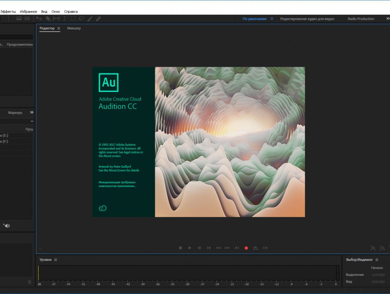
Task: Open the Избранное menu
Action: [x=28, y=12]
